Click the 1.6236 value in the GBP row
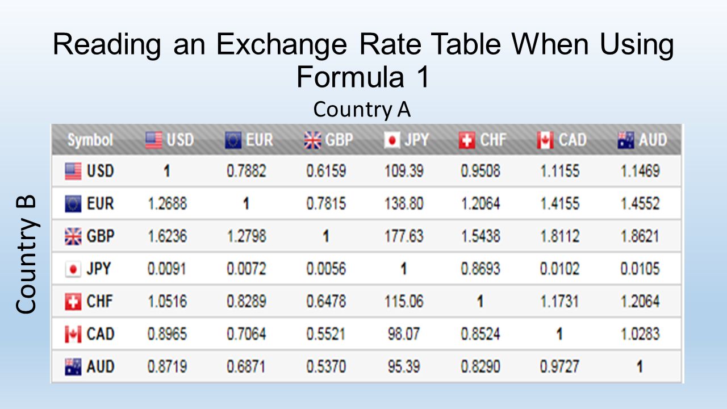This screenshot has width=727, height=409. 167,236
